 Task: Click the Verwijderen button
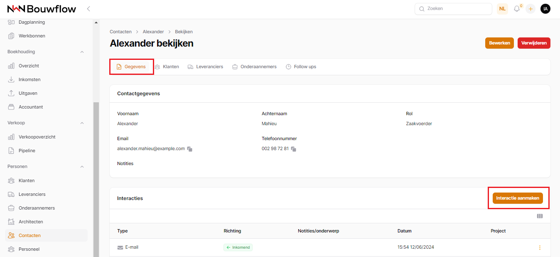pyautogui.click(x=534, y=43)
